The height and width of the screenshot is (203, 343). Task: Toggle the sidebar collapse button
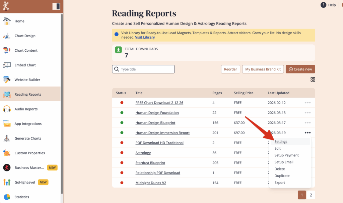[x=56, y=6]
